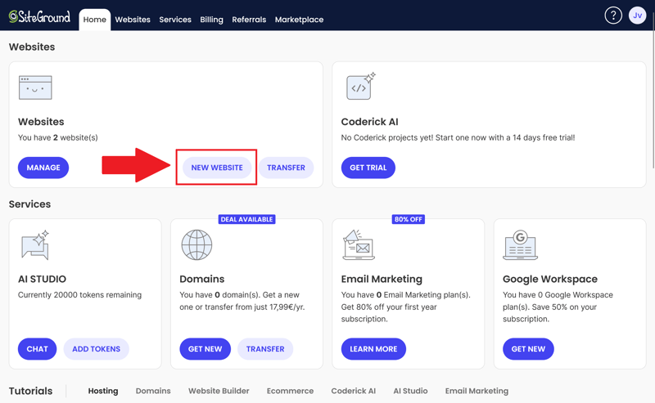Go to the Home tab
This screenshot has width=655, height=403.
click(x=95, y=20)
